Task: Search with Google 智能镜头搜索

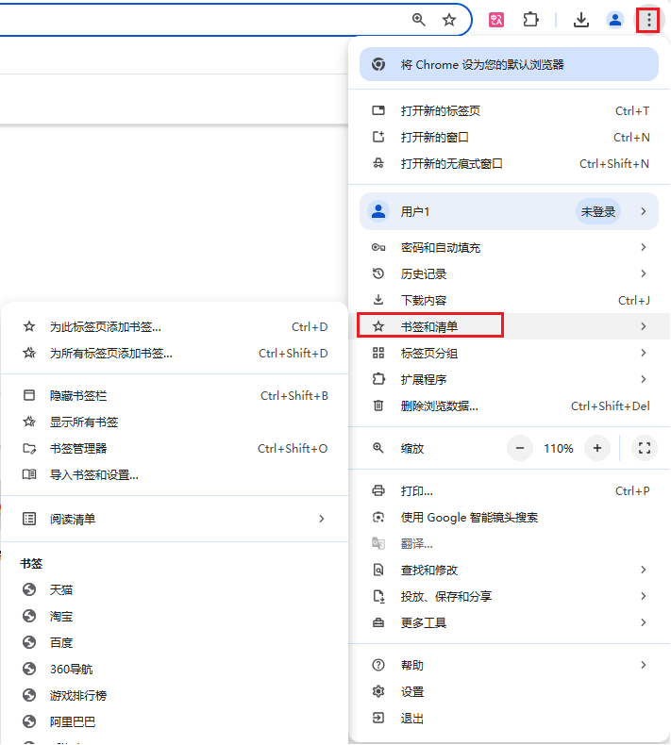Action: tap(509, 518)
